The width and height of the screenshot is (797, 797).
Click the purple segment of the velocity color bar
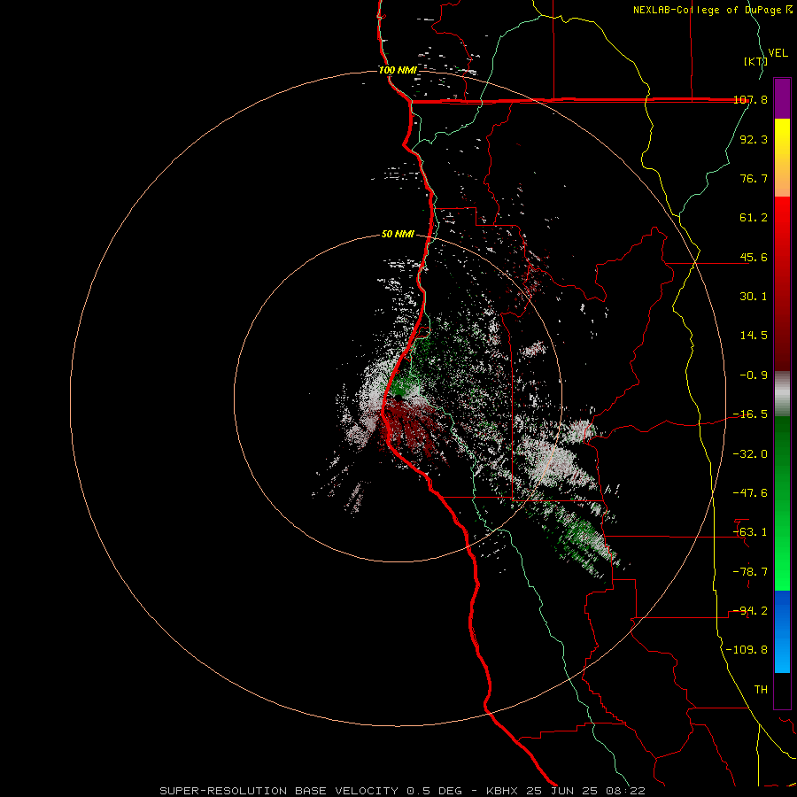click(782, 98)
